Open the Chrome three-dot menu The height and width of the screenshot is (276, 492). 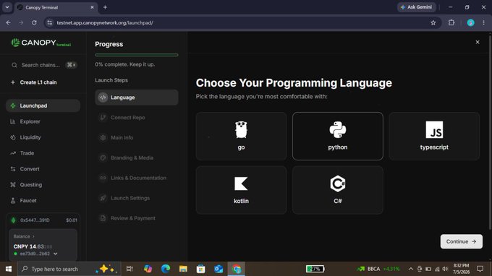(x=483, y=22)
